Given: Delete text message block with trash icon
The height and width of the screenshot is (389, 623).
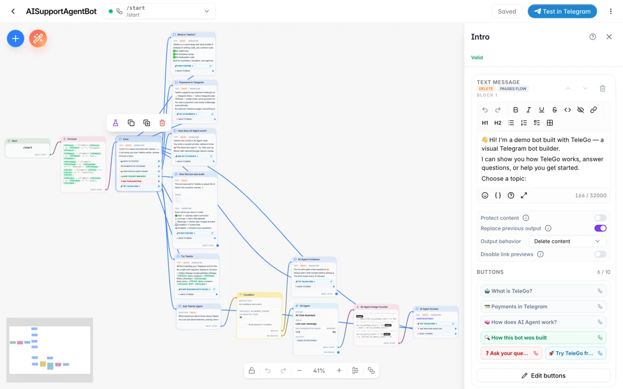Looking at the screenshot, I should [603, 88].
